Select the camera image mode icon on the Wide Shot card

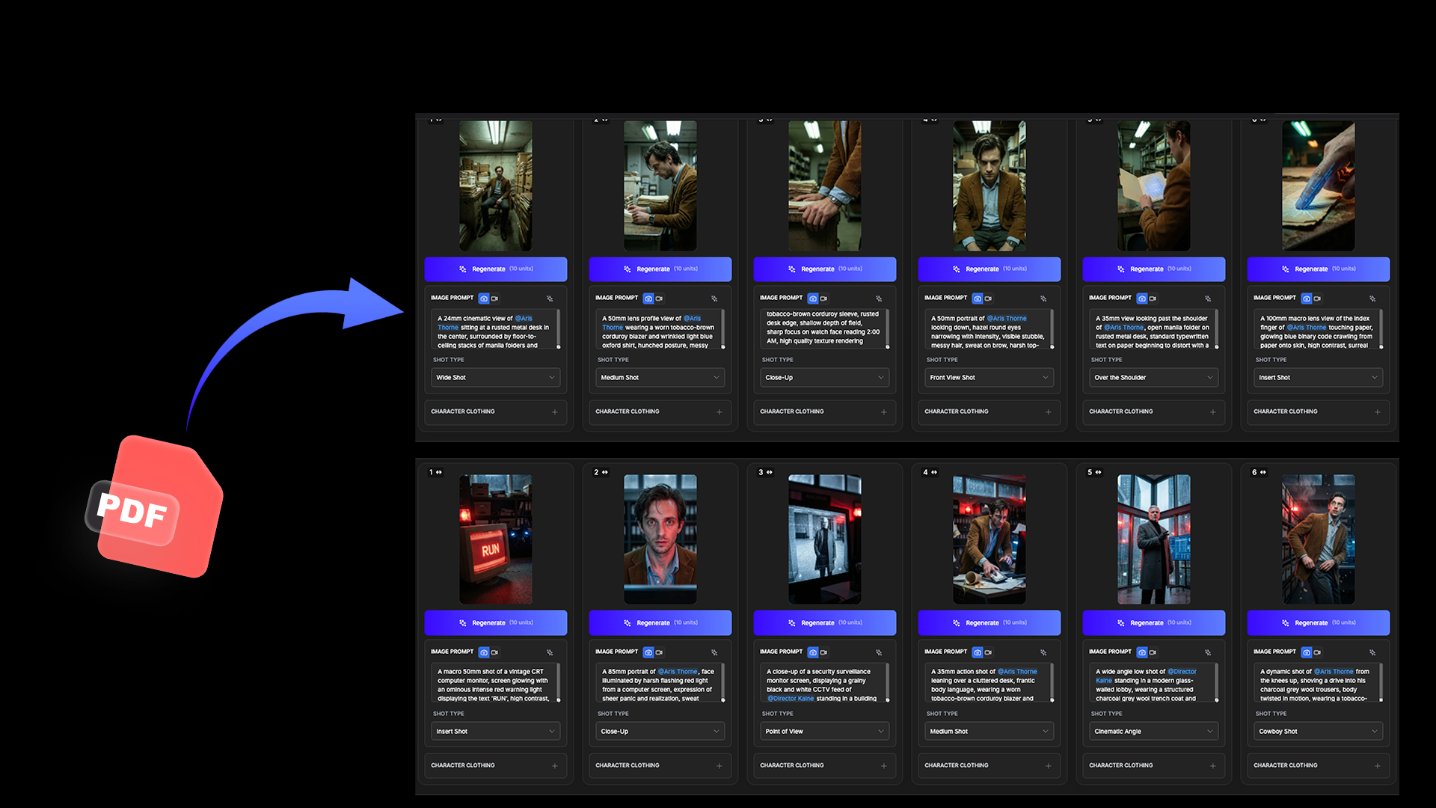click(485, 299)
